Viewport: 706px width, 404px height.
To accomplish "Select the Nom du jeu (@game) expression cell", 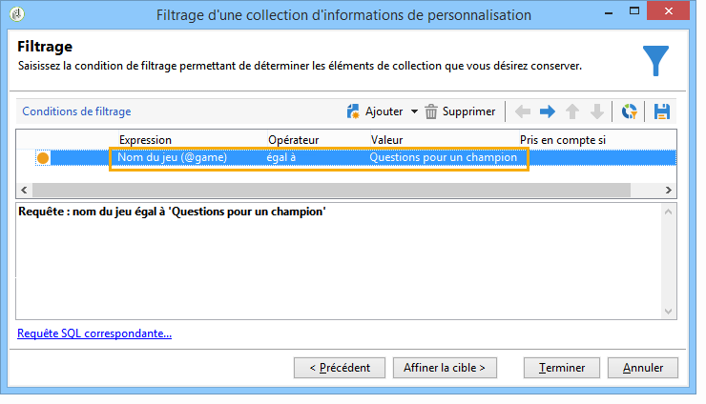I will click(173, 157).
